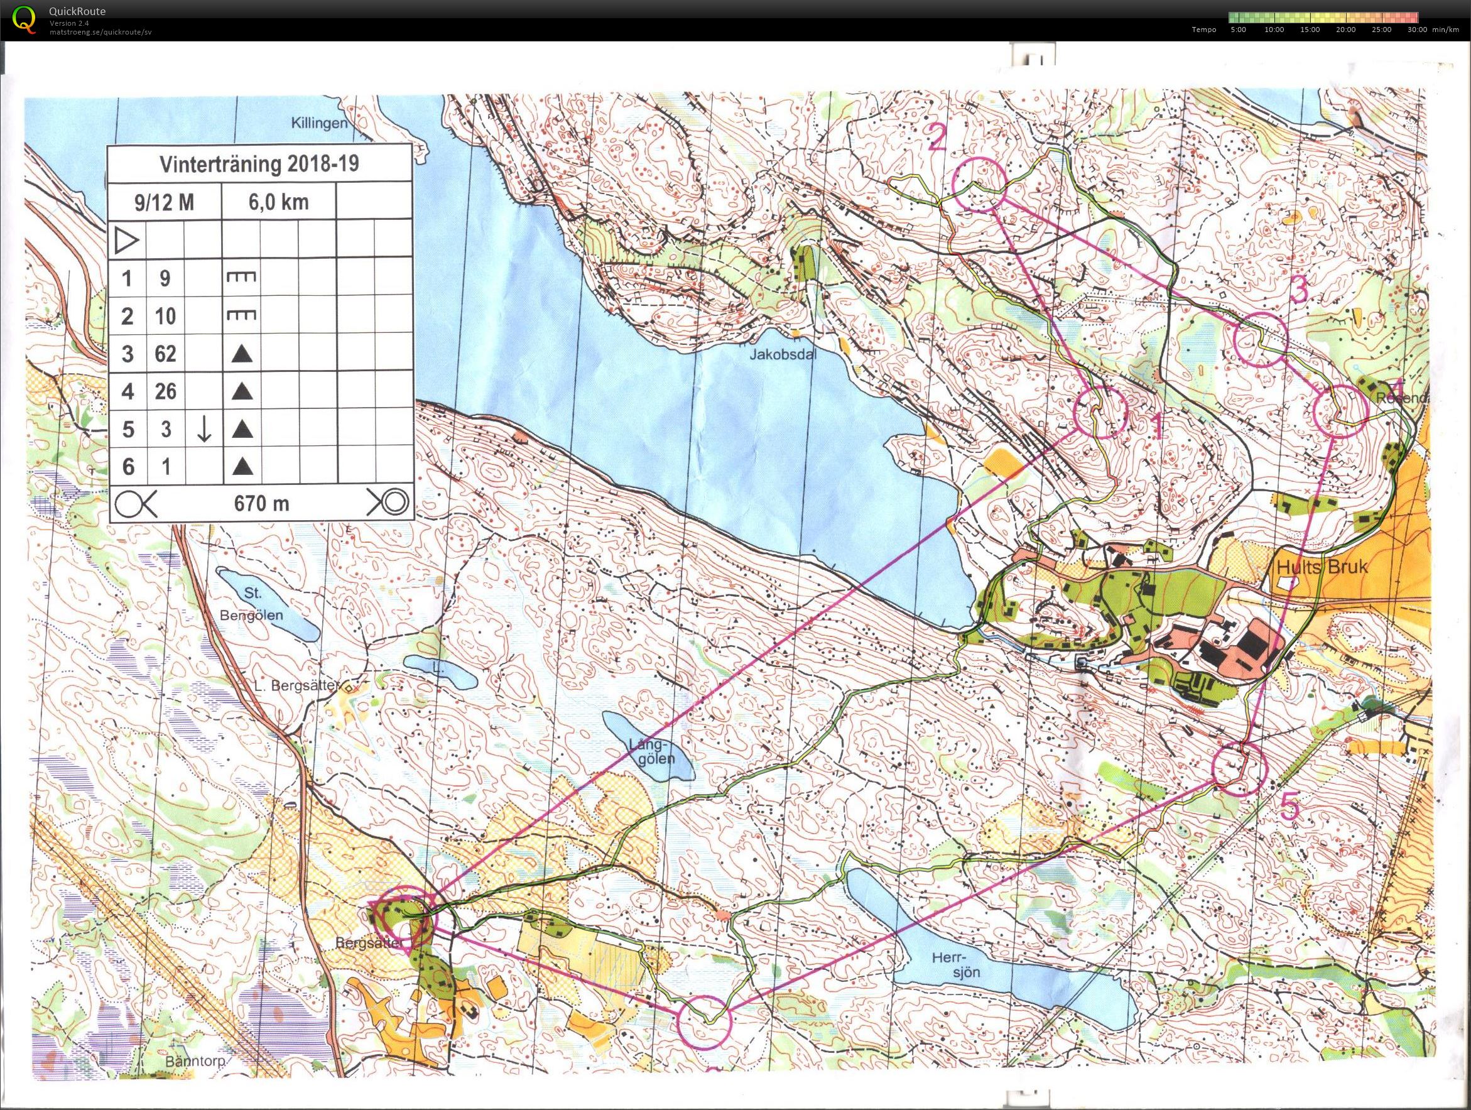Click the St. Bengölen lake label
Viewport: 1471px width, 1110px height.
251,603
